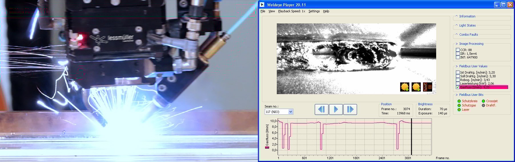Open the Playback Speed menu

coord(291,11)
